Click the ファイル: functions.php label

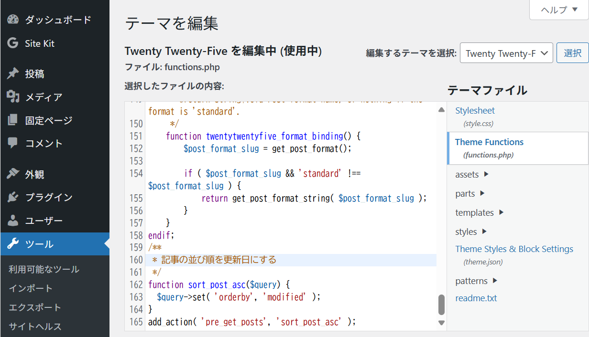point(172,67)
